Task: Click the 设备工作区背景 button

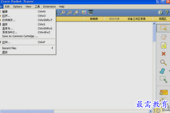Action: (136, 19)
